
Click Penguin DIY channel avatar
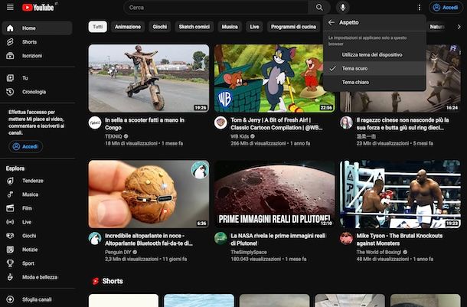[95, 239]
